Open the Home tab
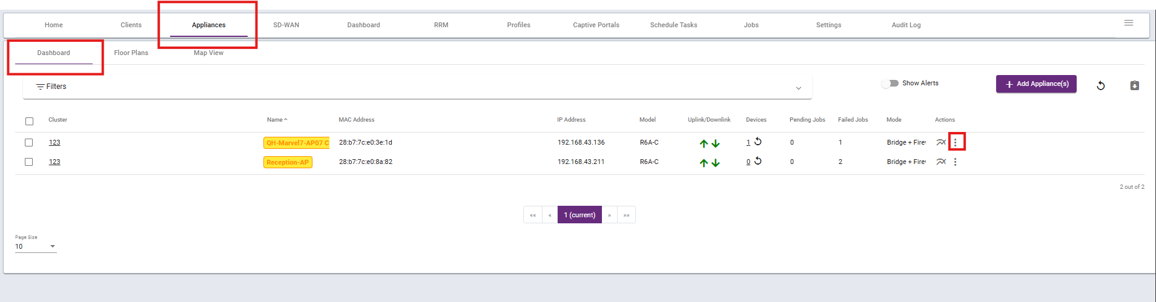 (x=54, y=25)
